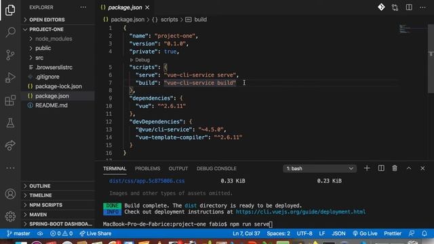Expand the Open Editors section
Screen dimensions: 434x244
[58, 20]
